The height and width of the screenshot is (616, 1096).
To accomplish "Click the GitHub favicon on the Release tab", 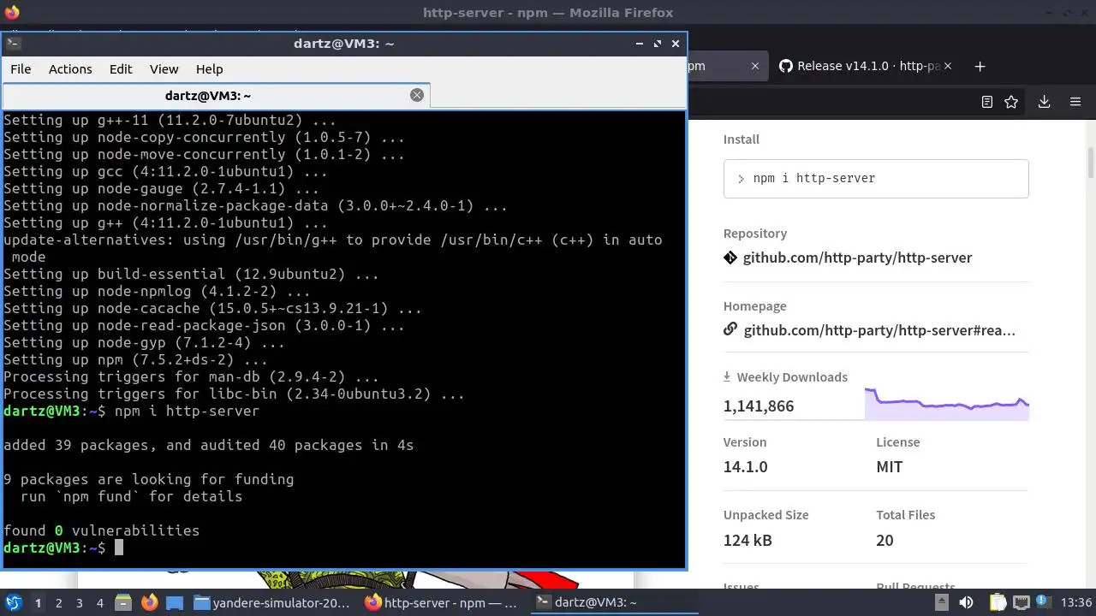I will click(x=785, y=66).
